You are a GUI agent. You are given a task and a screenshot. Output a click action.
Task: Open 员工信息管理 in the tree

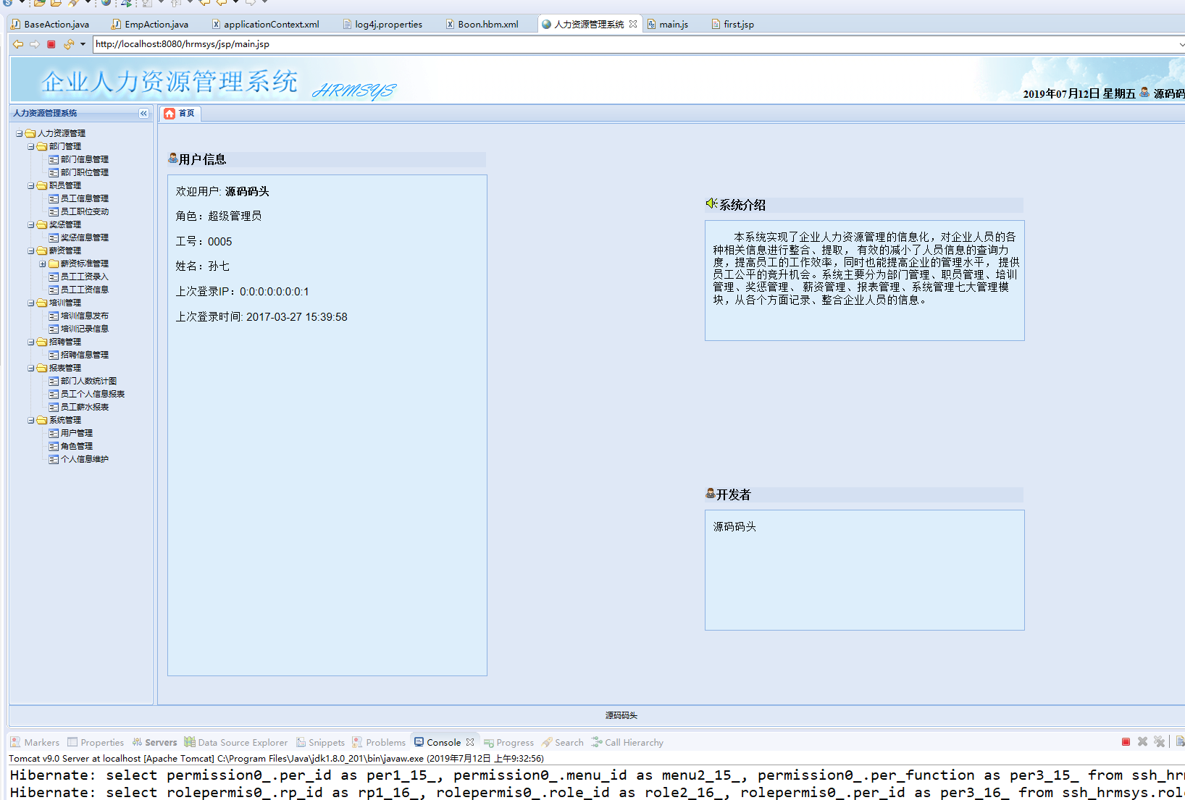click(84, 198)
